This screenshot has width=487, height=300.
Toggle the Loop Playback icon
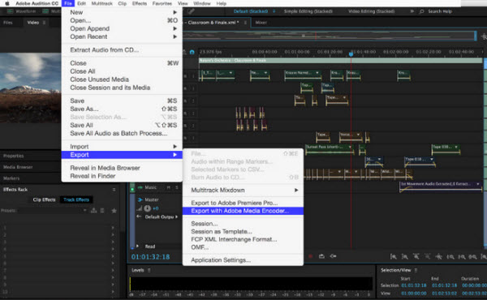coord(321,256)
